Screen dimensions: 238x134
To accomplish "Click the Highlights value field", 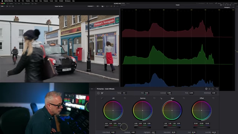I will click(153, 133).
